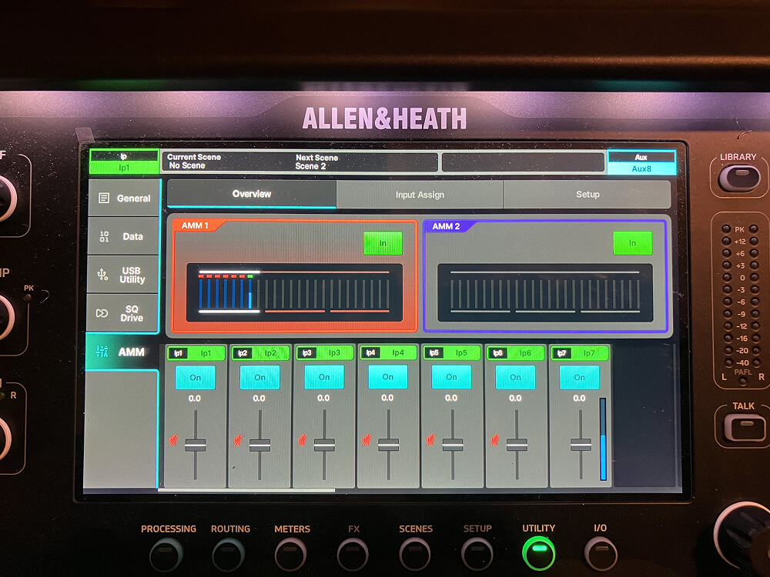Image resolution: width=770 pixels, height=577 pixels.
Task: Click the Aux8 mix indicator
Action: tap(641, 163)
